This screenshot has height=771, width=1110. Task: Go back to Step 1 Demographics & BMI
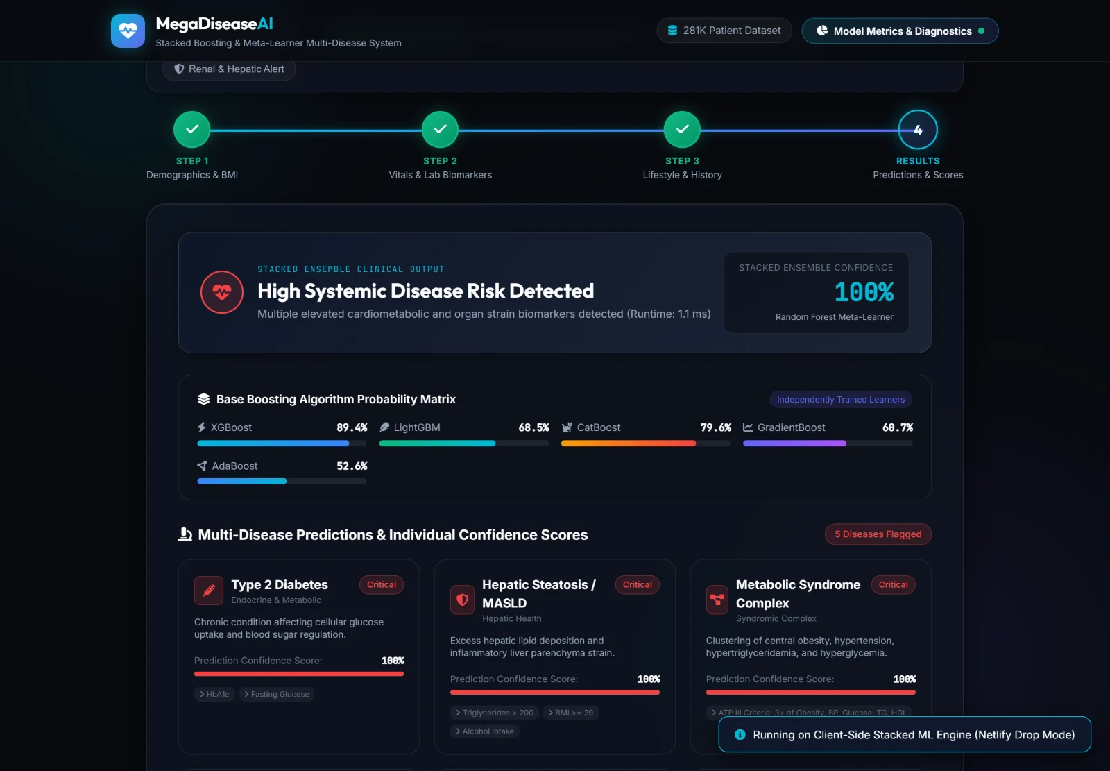coord(192,130)
